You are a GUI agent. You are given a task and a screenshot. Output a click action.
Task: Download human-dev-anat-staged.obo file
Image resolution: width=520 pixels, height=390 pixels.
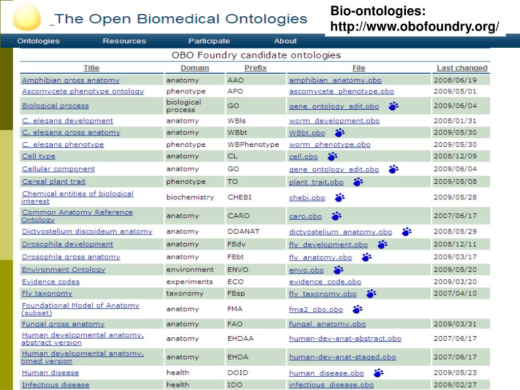[x=343, y=357]
